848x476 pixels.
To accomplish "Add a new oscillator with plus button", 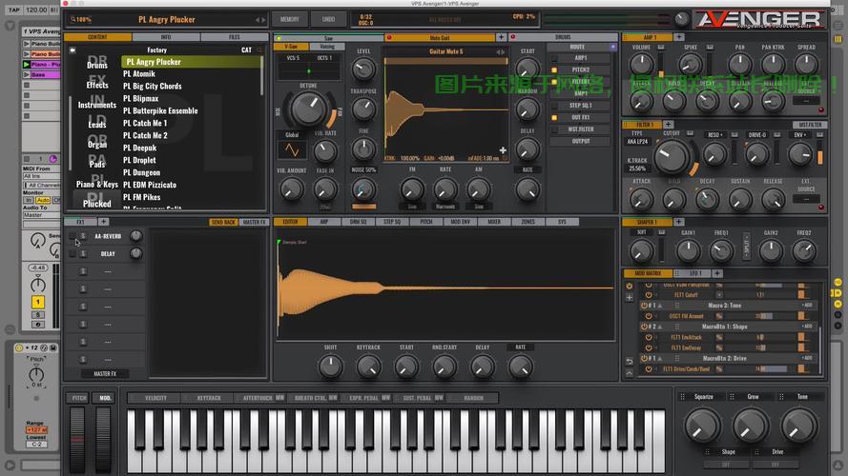I will coord(502,37).
